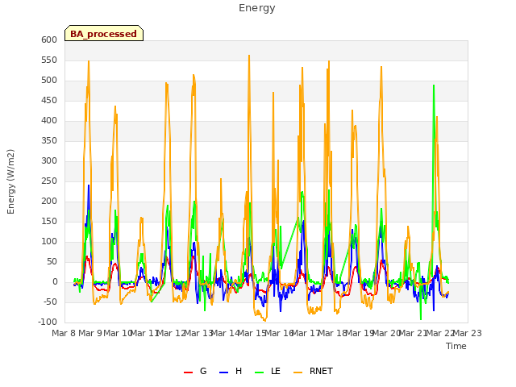Click the 300 y-axis tick label

click(x=49, y=161)
